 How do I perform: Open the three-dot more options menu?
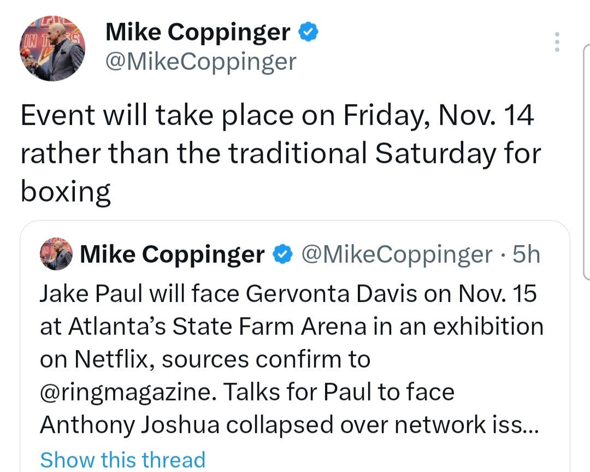(557, 42)
